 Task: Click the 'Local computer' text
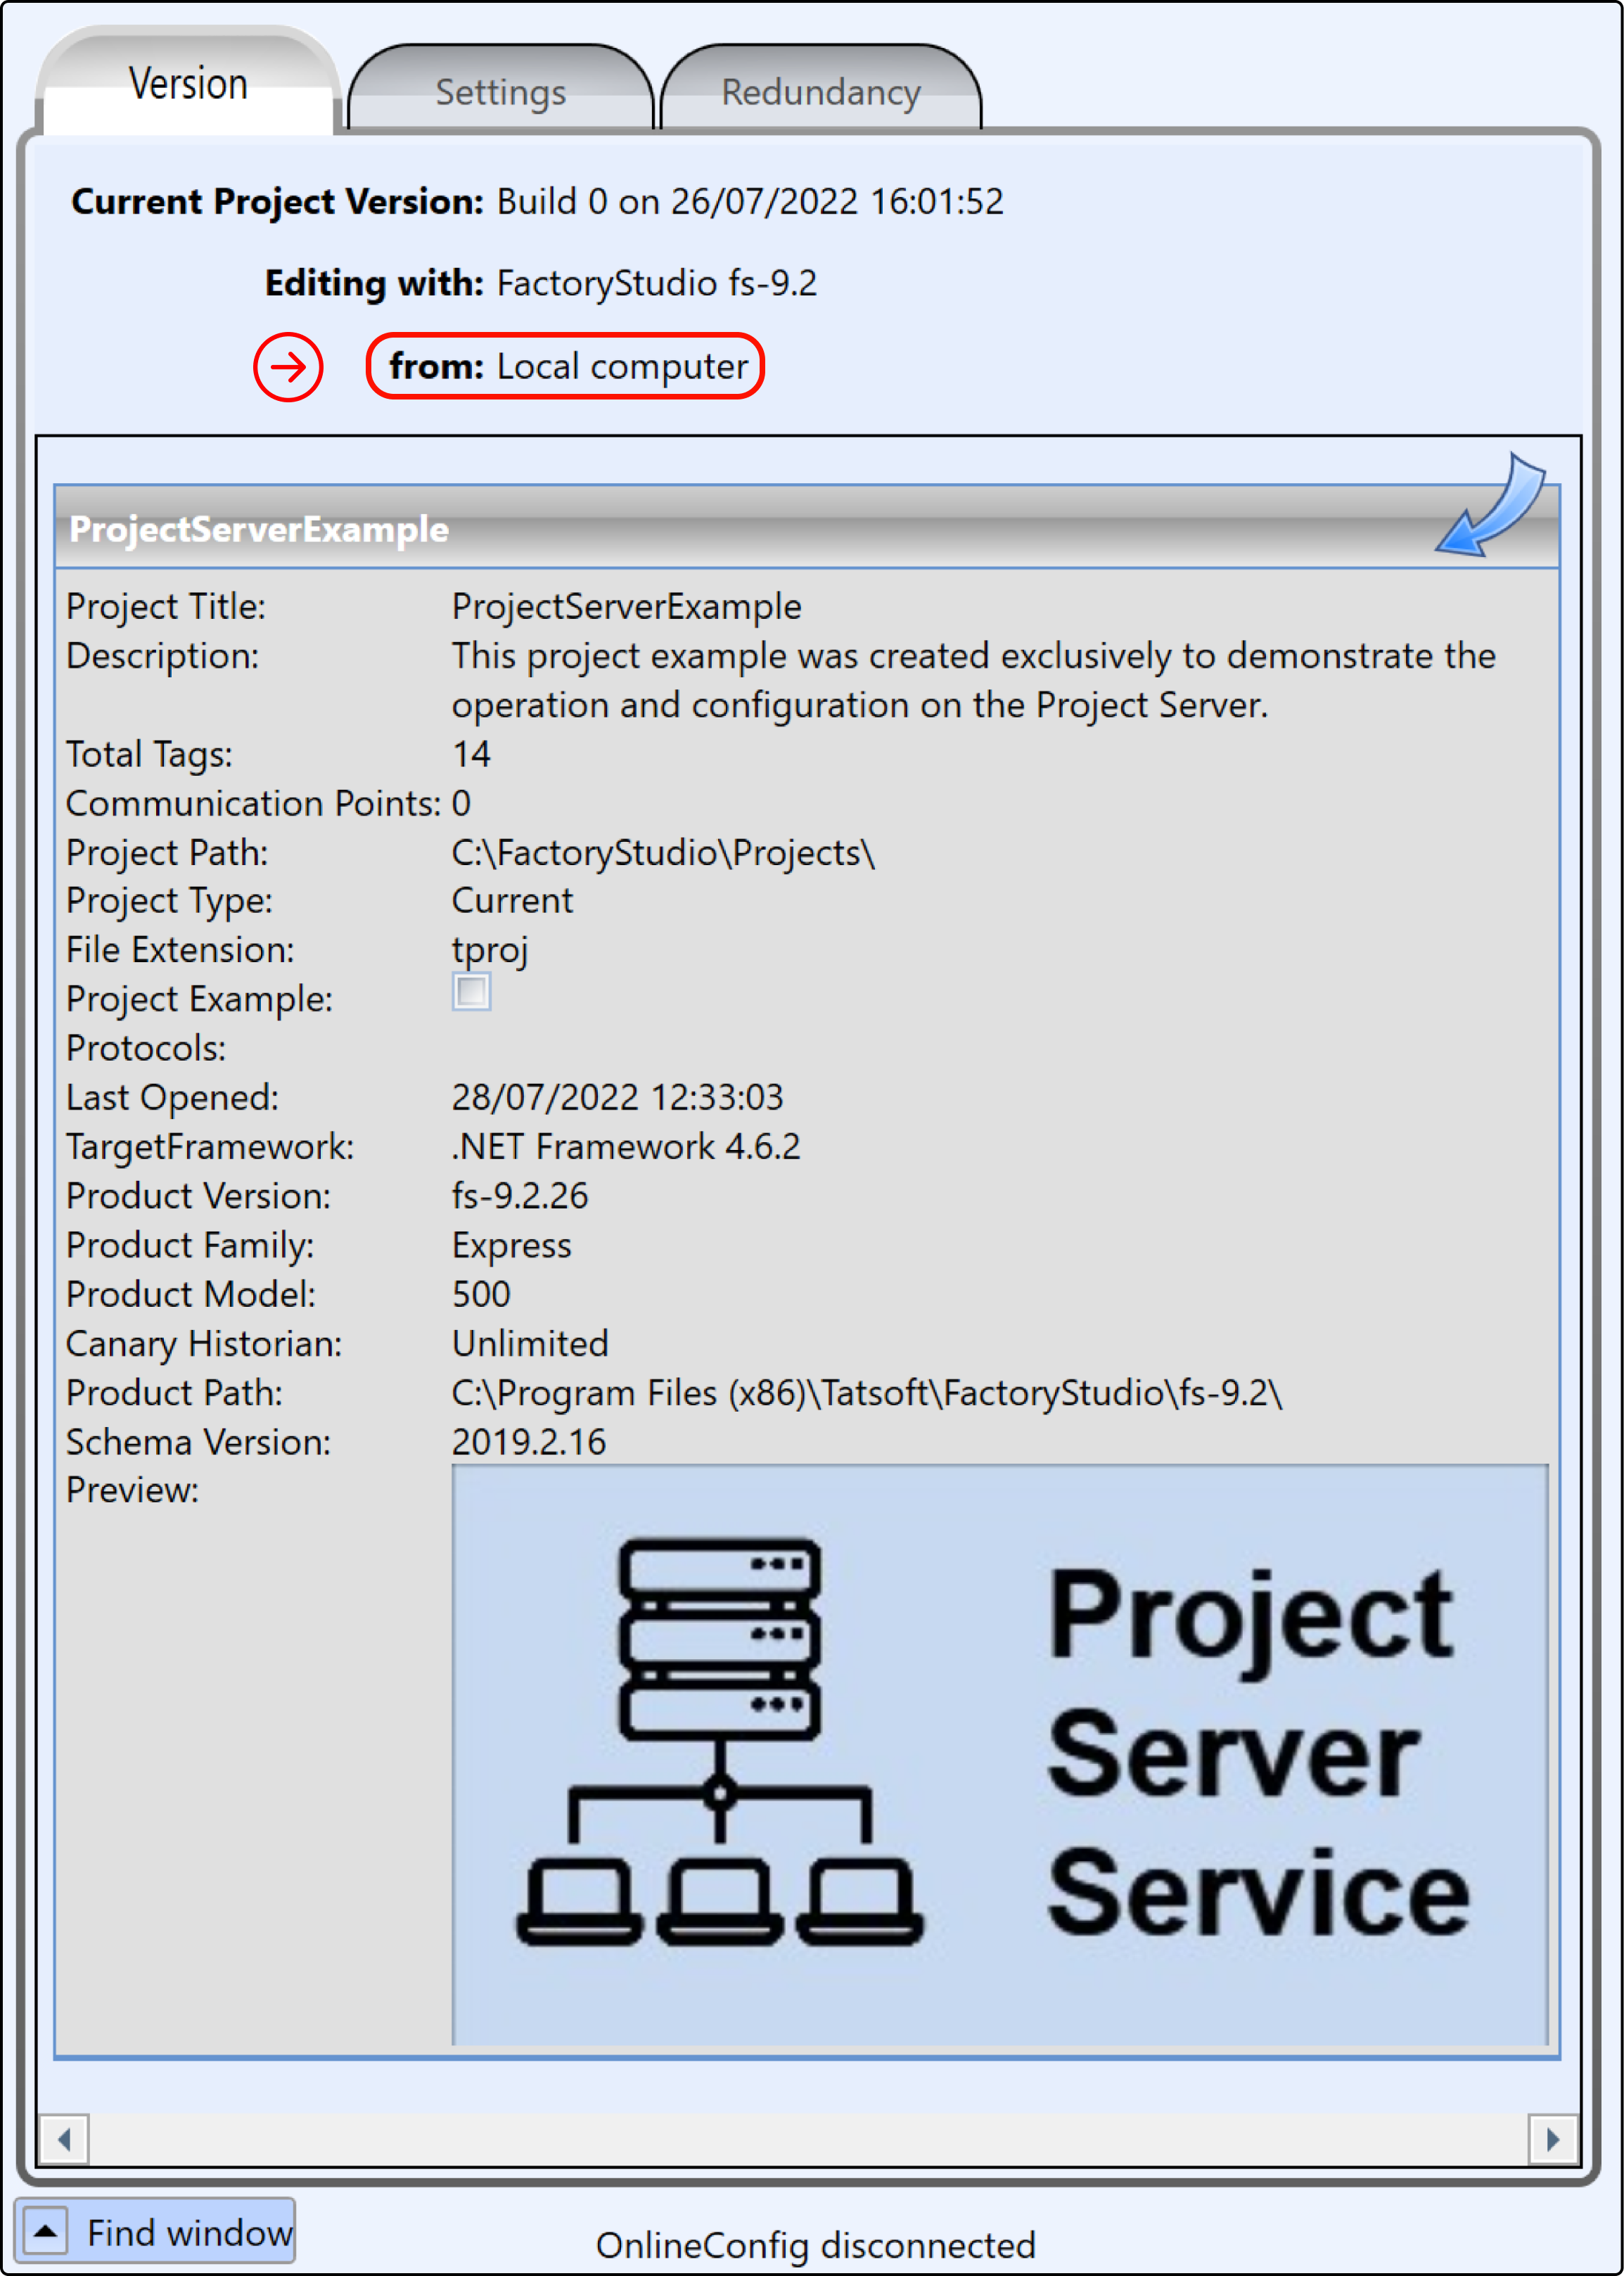(x=622, y=366)
